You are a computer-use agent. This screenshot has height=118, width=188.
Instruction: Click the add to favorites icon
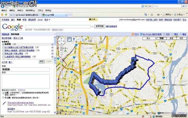tap(6, 15)
